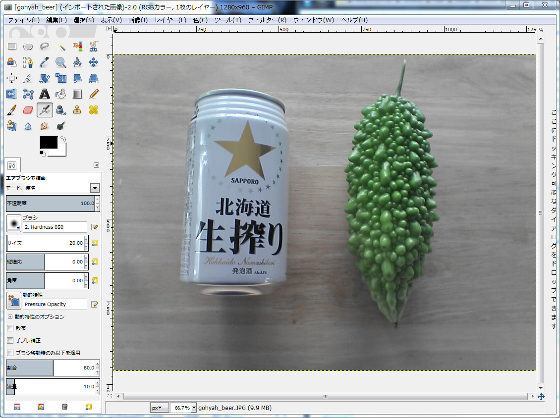Select the Crop tool
The image size is (560, 418).
28,78
